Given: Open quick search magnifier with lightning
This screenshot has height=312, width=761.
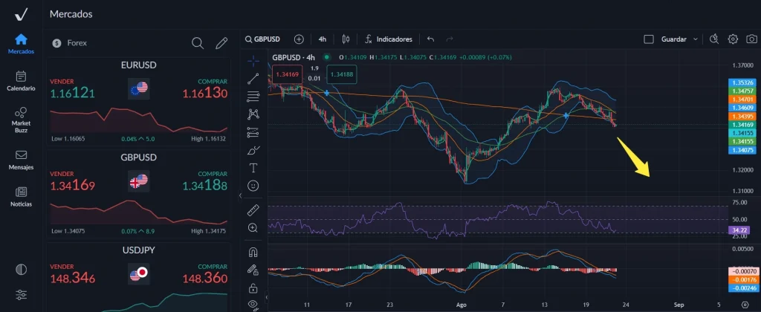Looking at the screenshot, I should pyautogui.click(x=714, y=39).
